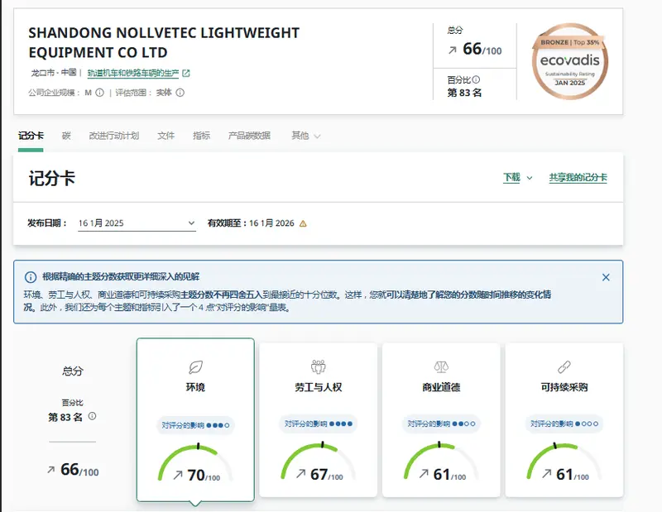Click the 劳工与人权 score gauge arc
662x512 pixels.
319,460
